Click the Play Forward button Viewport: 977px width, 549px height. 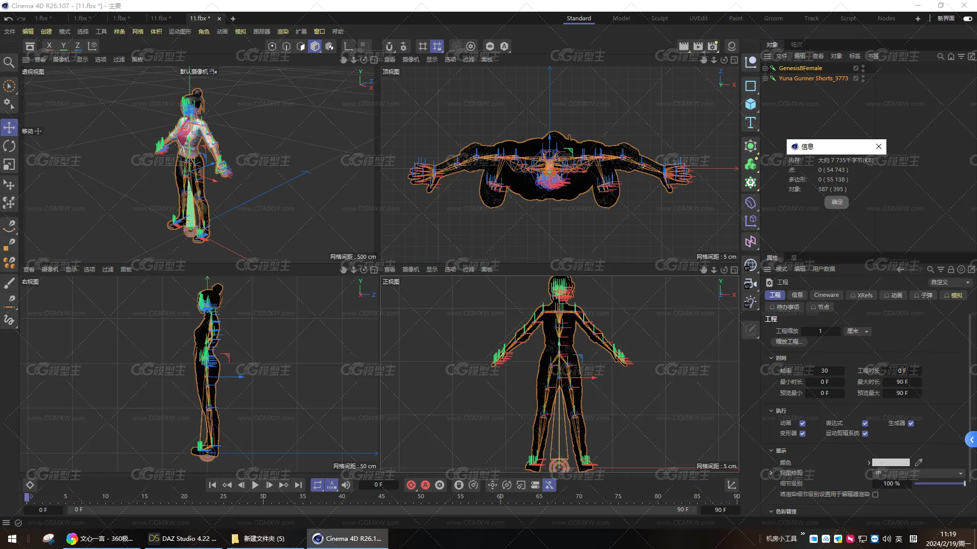pyautogui.click(x=255, y=485)
